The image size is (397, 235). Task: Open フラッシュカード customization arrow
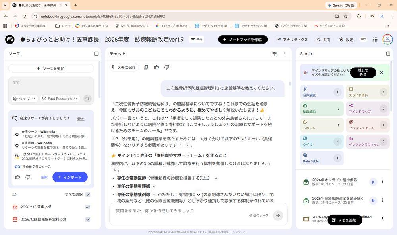(384, 125)
